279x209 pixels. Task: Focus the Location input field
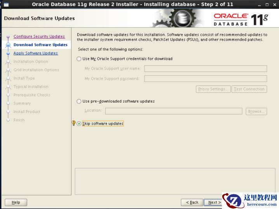pos(174,111)
